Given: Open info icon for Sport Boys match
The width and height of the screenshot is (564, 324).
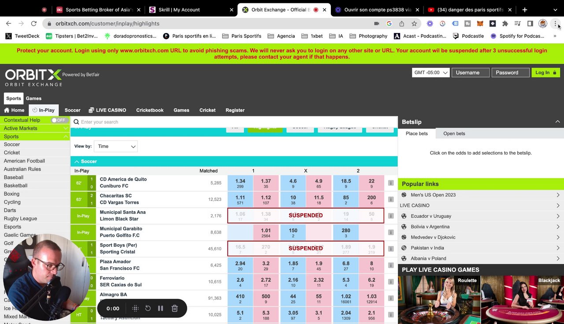Looking at the screenshot, I should [x=391, y=249].
